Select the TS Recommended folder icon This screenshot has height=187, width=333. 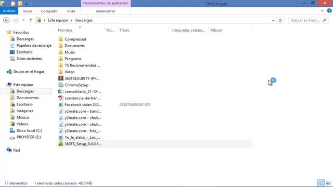point(61,65)
